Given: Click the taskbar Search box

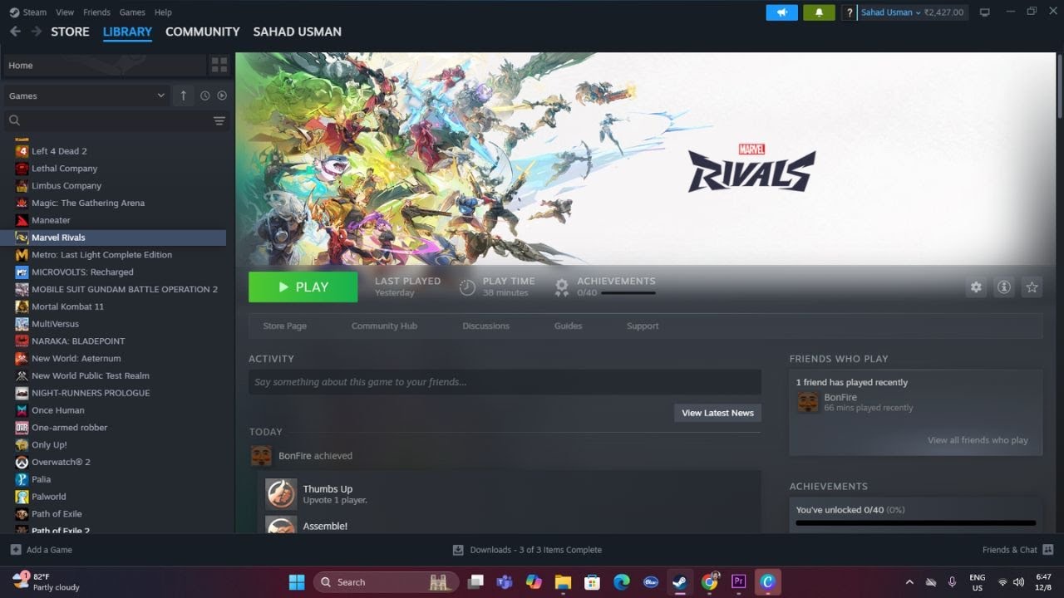Looking at the screenshot, I should coord(385,582).
